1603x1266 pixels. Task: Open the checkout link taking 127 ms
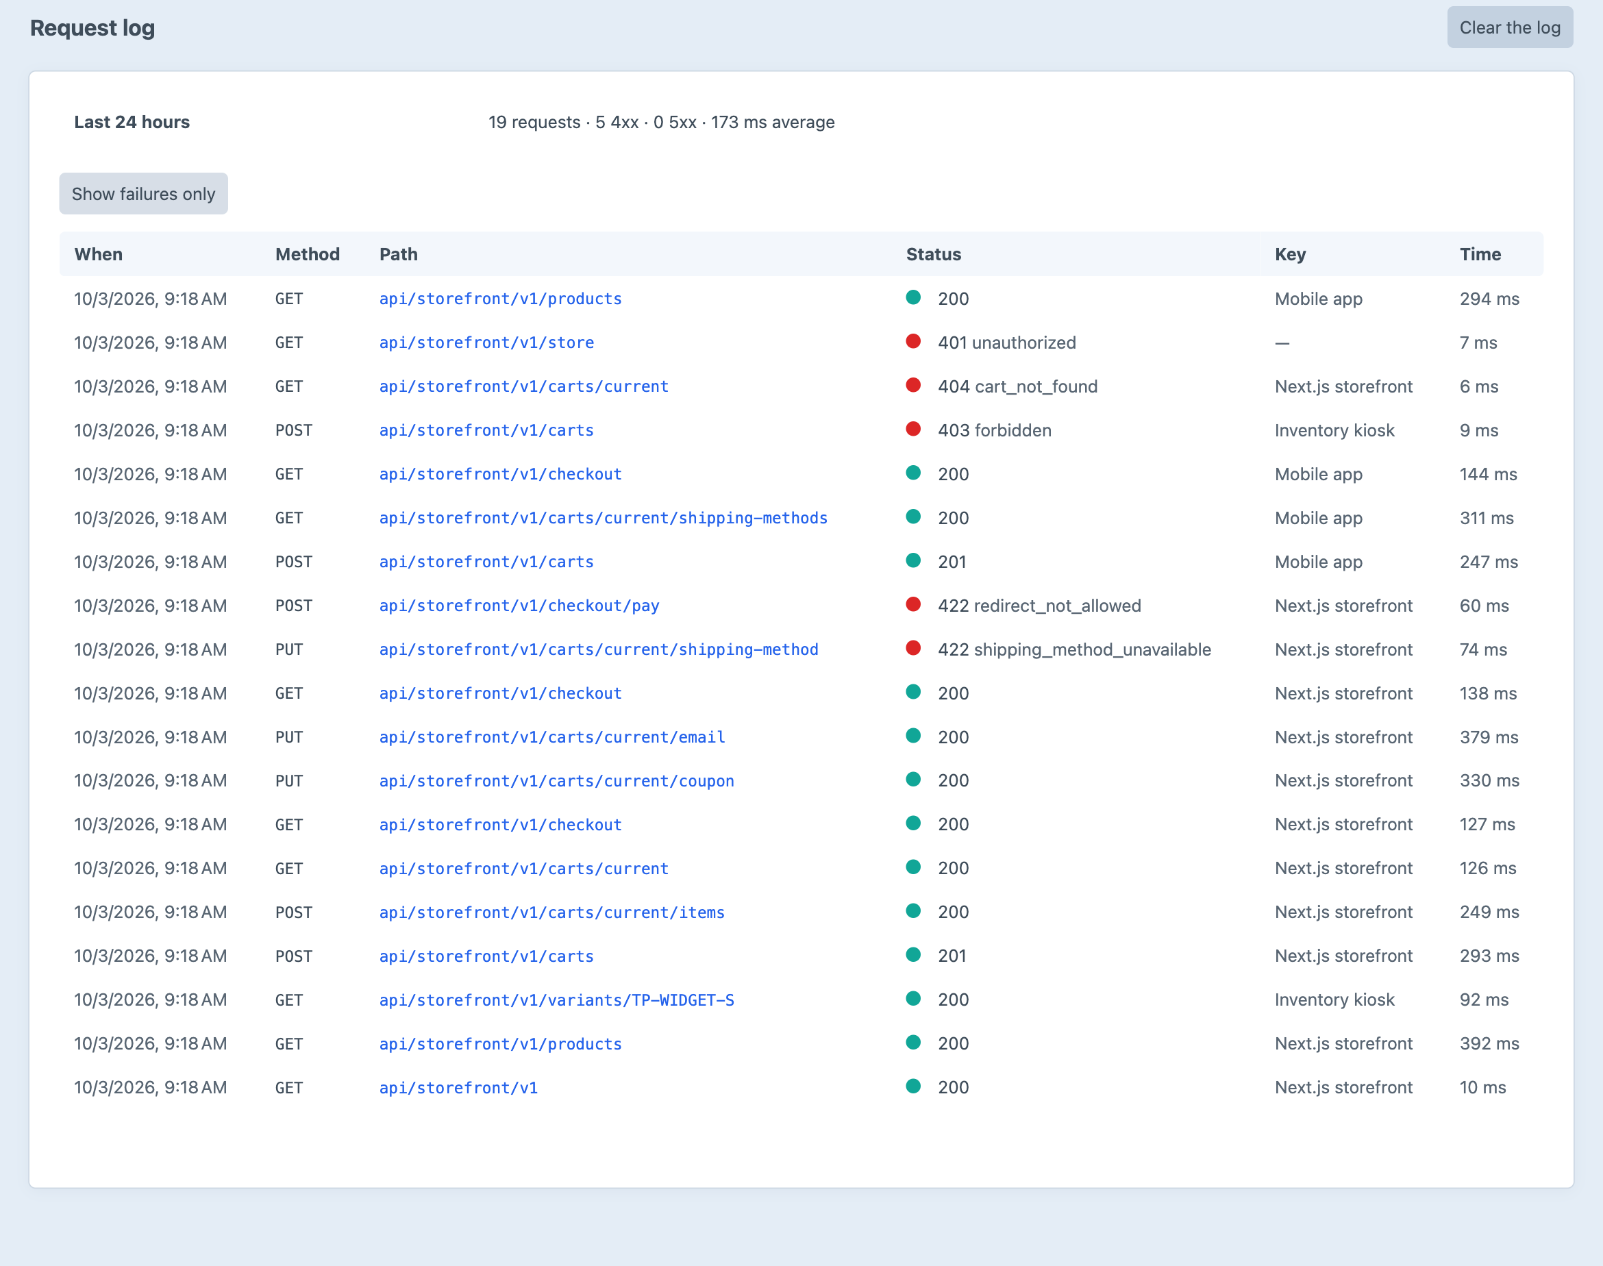tap(500, 824)
